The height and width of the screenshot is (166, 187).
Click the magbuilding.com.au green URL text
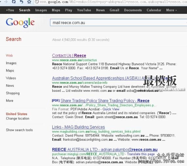(96, 132)
